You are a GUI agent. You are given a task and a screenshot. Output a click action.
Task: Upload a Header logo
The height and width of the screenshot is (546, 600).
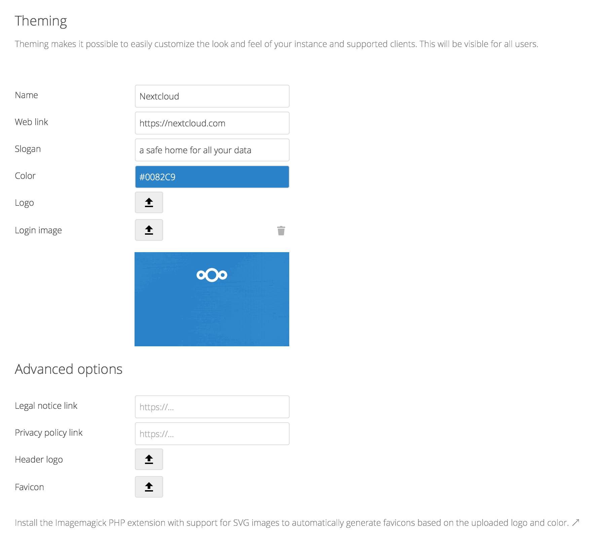149,460
